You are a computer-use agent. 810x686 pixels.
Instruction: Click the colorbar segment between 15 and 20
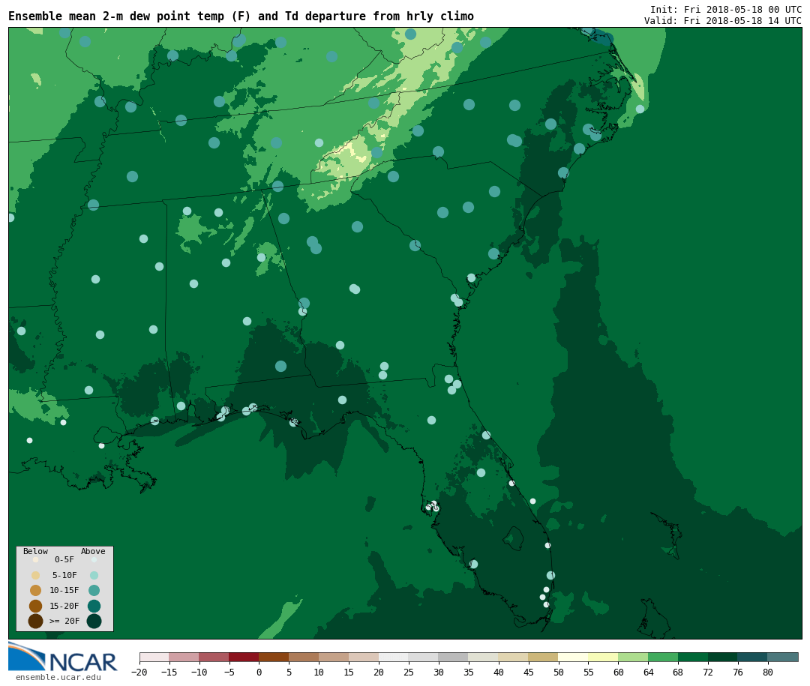364,657
